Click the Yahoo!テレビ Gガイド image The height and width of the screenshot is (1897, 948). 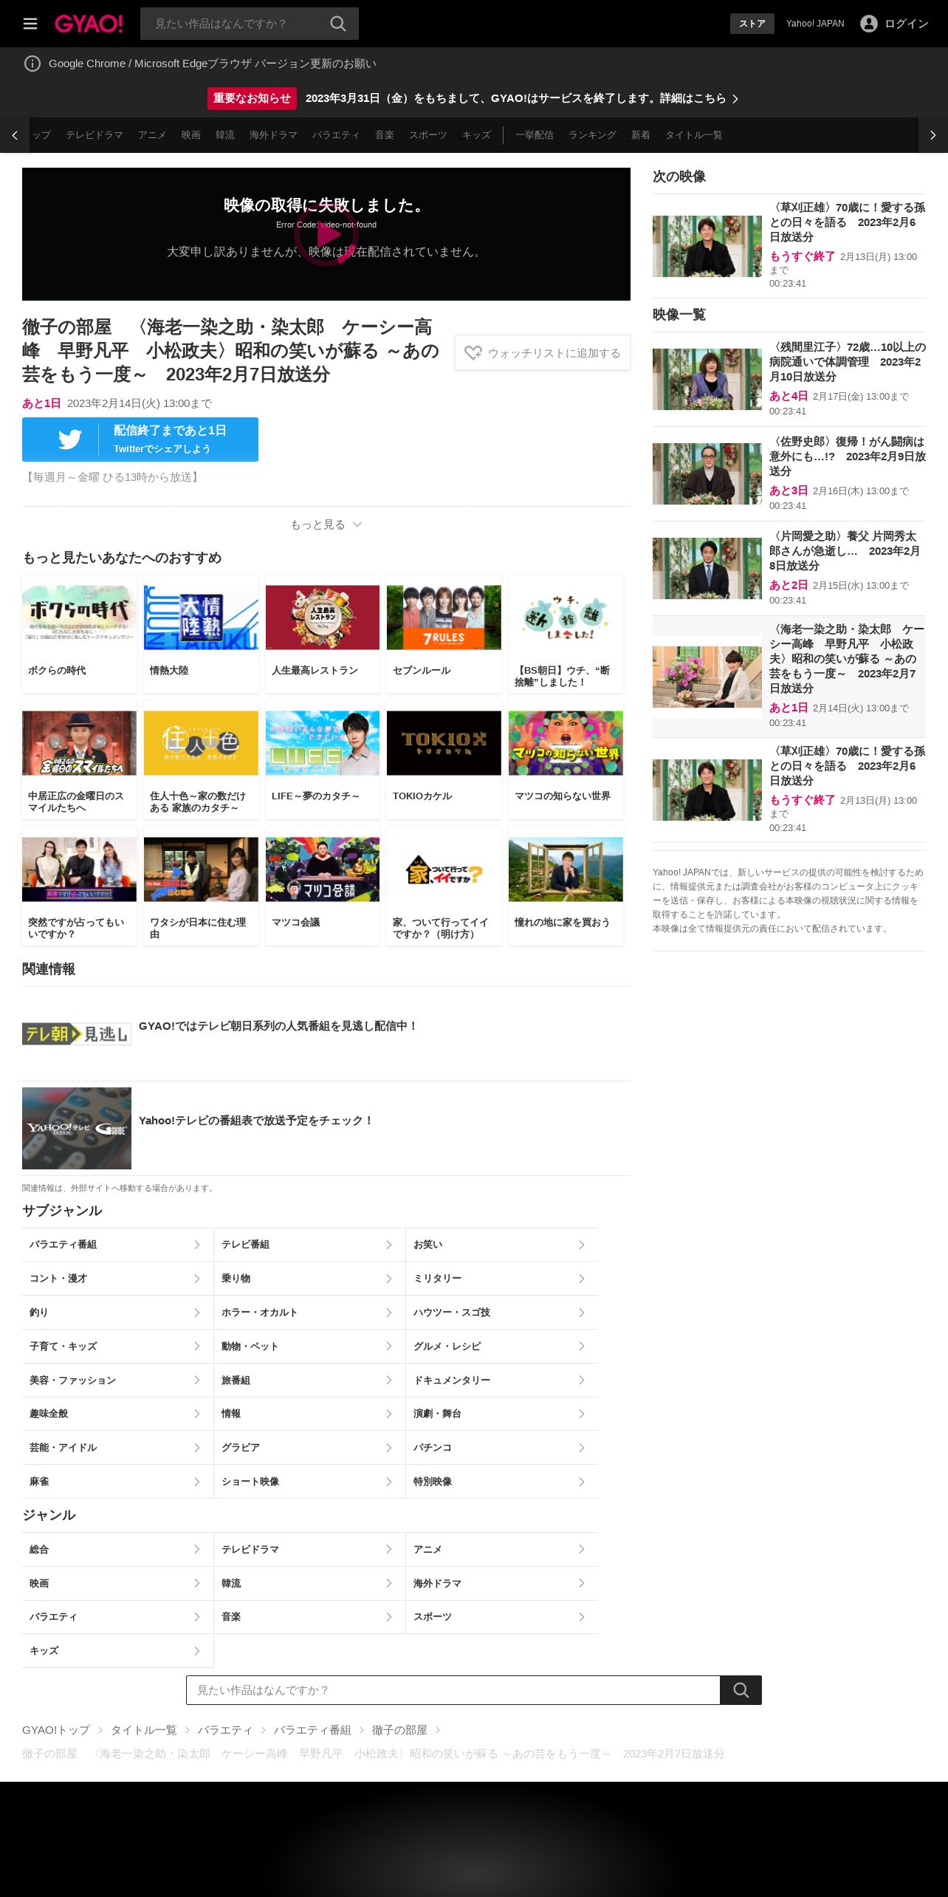click(77, 1128)
